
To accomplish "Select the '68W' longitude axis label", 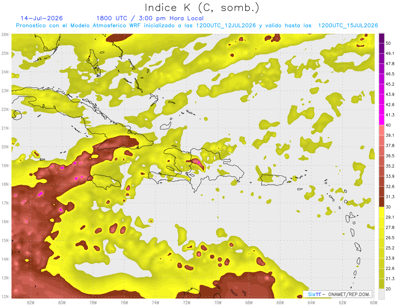I will [249, 302].
